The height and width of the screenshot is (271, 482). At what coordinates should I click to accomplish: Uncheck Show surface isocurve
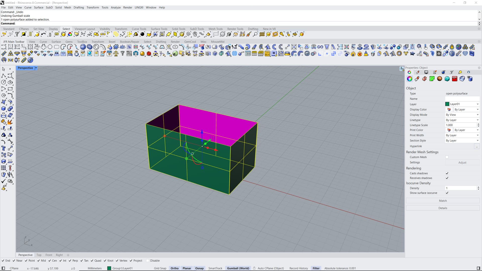click(447, 193)
